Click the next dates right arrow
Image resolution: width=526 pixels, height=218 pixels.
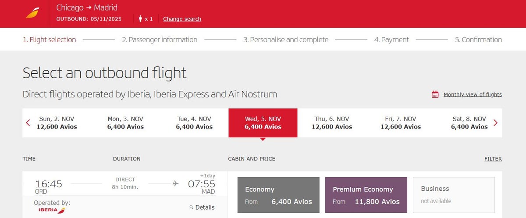coord(496,123)
